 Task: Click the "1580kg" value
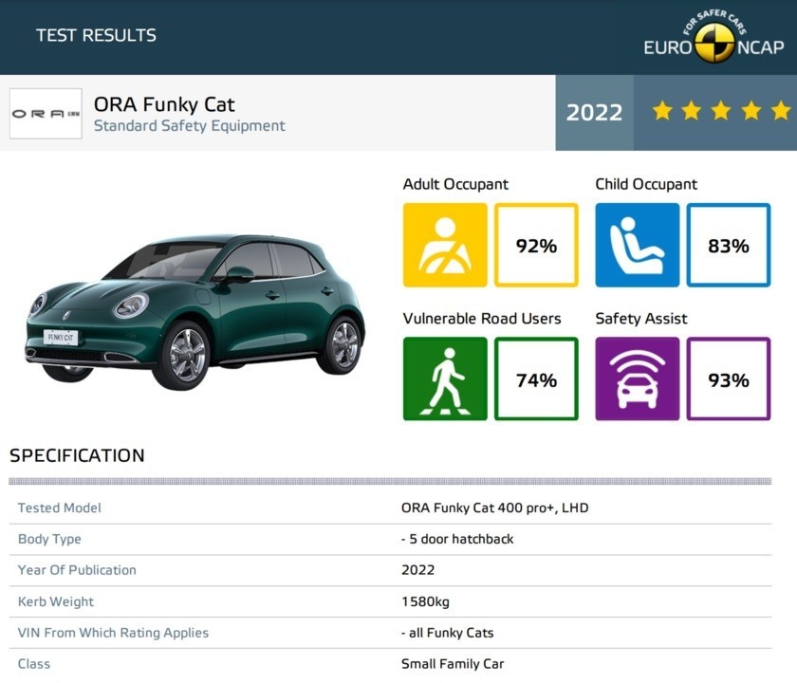pos(425,601)
